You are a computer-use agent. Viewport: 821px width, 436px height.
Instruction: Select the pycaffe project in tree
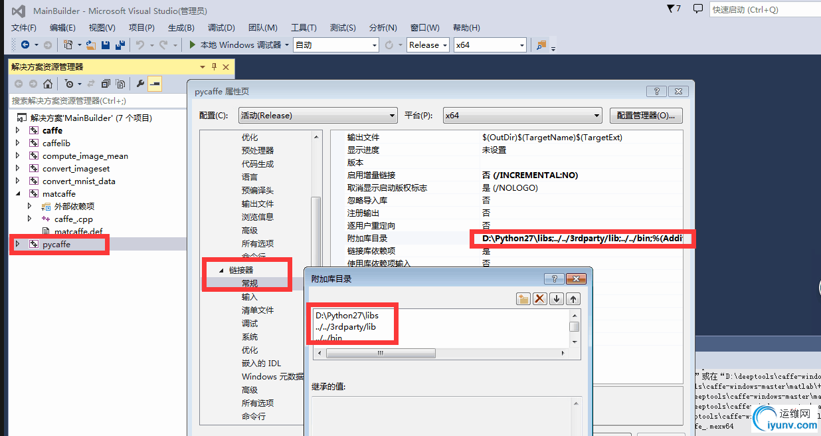click(x=56, y=244)
